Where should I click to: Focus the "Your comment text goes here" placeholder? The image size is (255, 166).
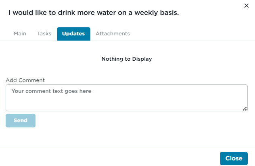[x=51, y=91]
